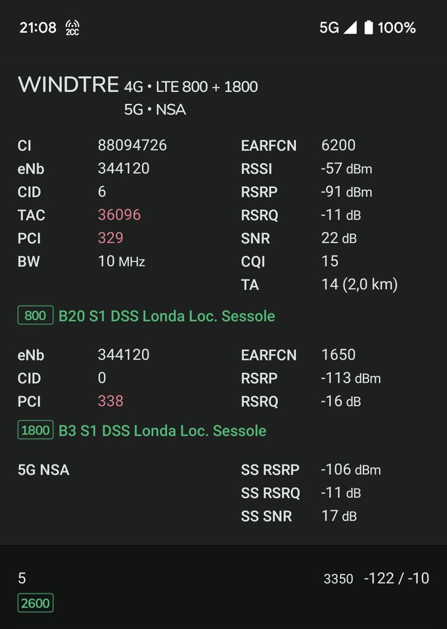Tap the 2CC carrier aggregation status icon
Screen dimensions: 447x629
(x=72, y=28)
